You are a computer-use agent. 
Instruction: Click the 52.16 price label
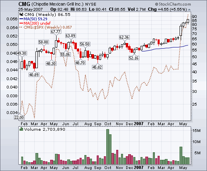tap(134, 58)
